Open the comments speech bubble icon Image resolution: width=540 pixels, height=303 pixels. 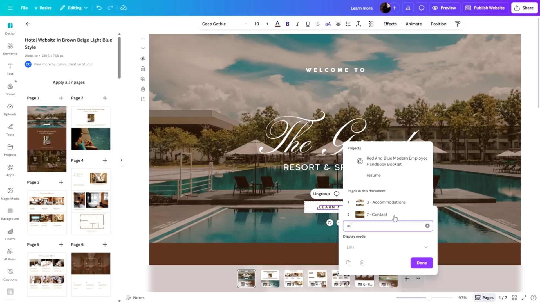(x=421, y=8)
